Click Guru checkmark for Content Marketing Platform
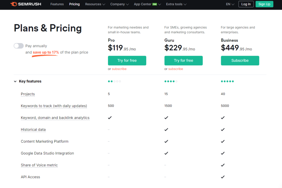This screenshot has width=282, height=188. coord(166,141)
